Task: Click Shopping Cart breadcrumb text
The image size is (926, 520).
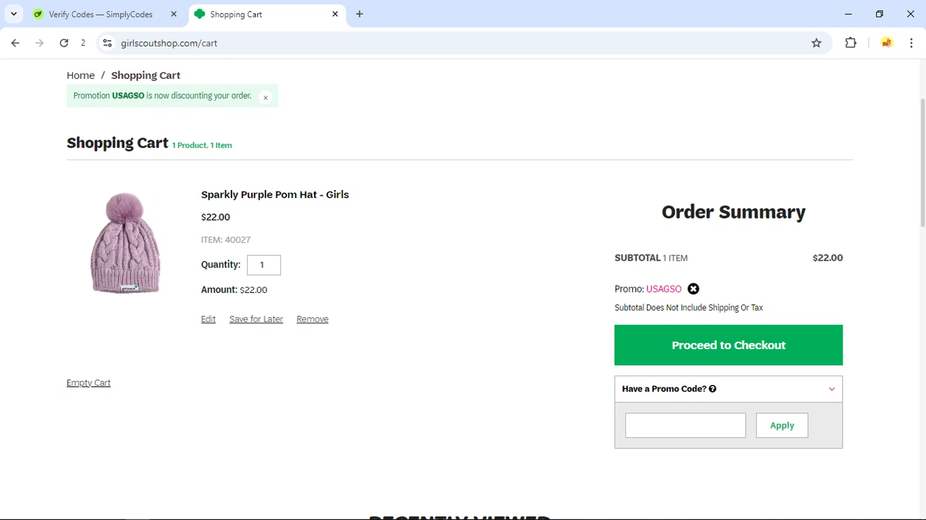Action: 146,75
